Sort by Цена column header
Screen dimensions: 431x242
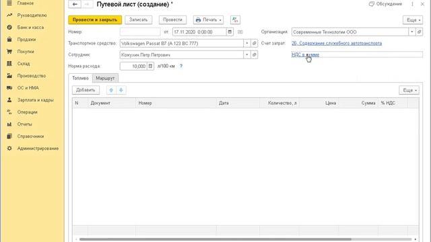(319, 103)
